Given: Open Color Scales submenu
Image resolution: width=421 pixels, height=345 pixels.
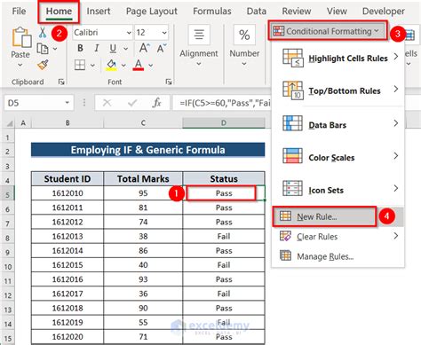Looking at the screenshot, I should (338, 157).
